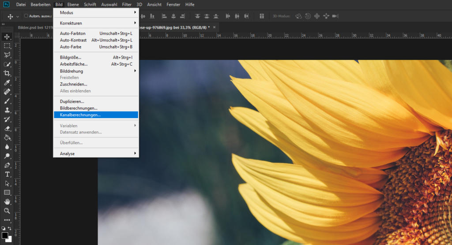Choose Bildberechnungen... menu entry
452x245 pixels.
click(x=96, y=108)
